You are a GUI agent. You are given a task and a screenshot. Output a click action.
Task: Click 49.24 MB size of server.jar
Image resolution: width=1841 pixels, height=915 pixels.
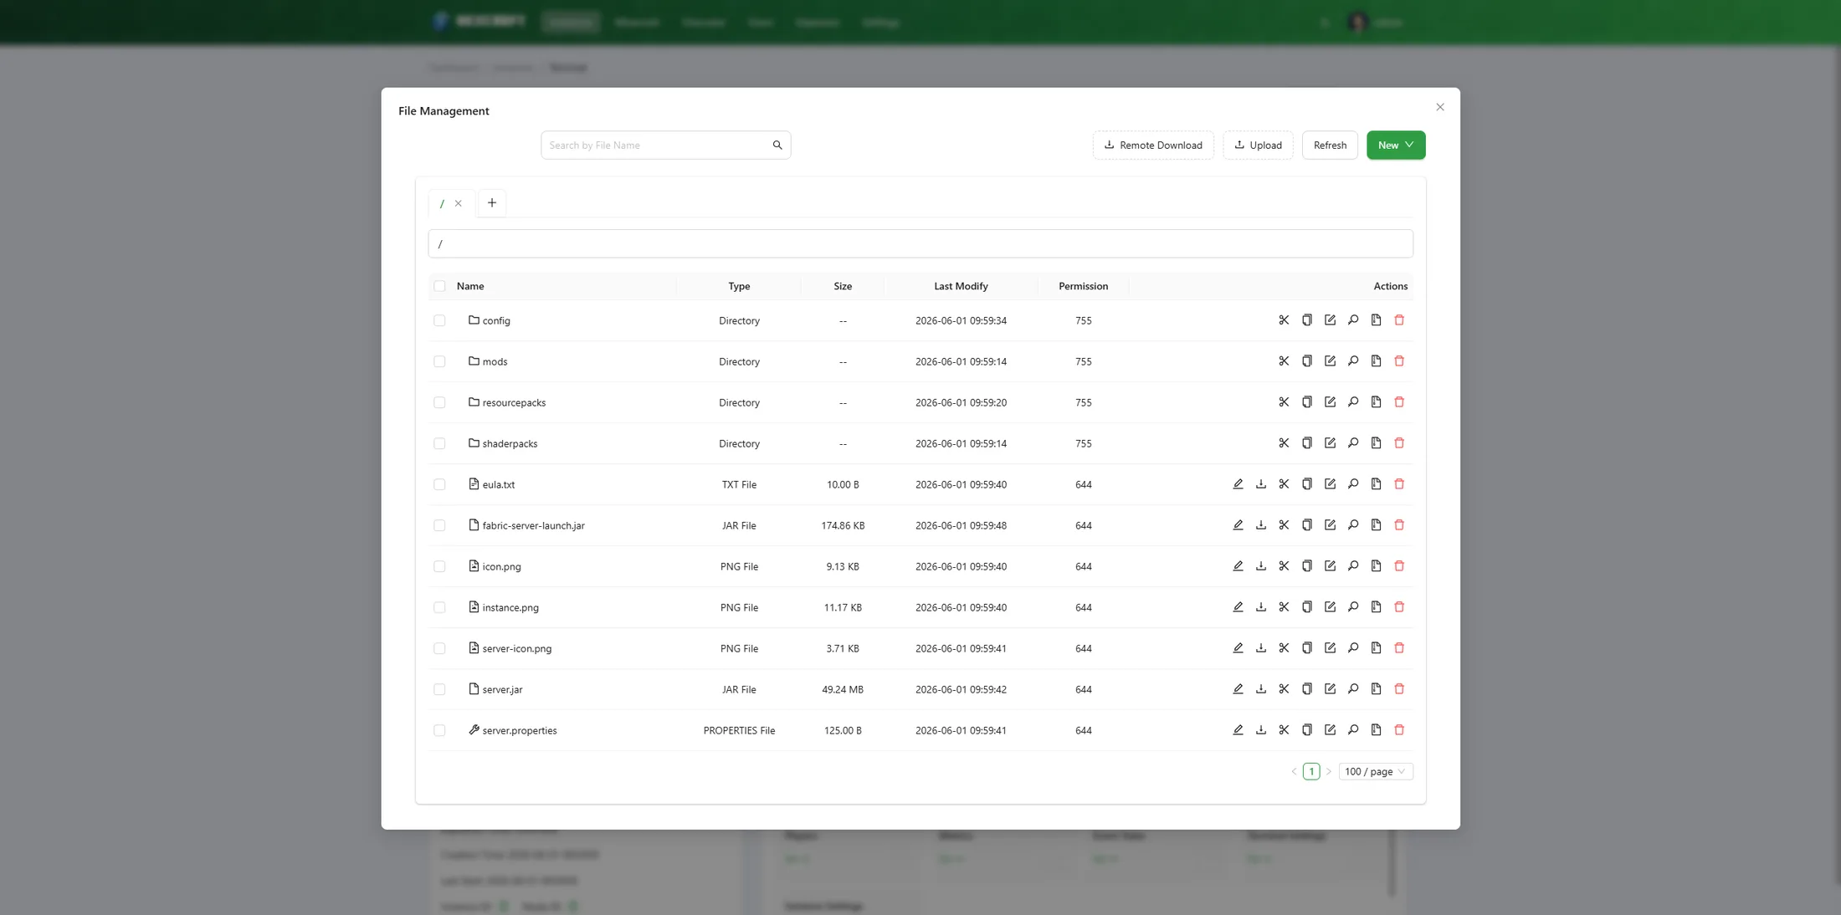pos(843,689)
